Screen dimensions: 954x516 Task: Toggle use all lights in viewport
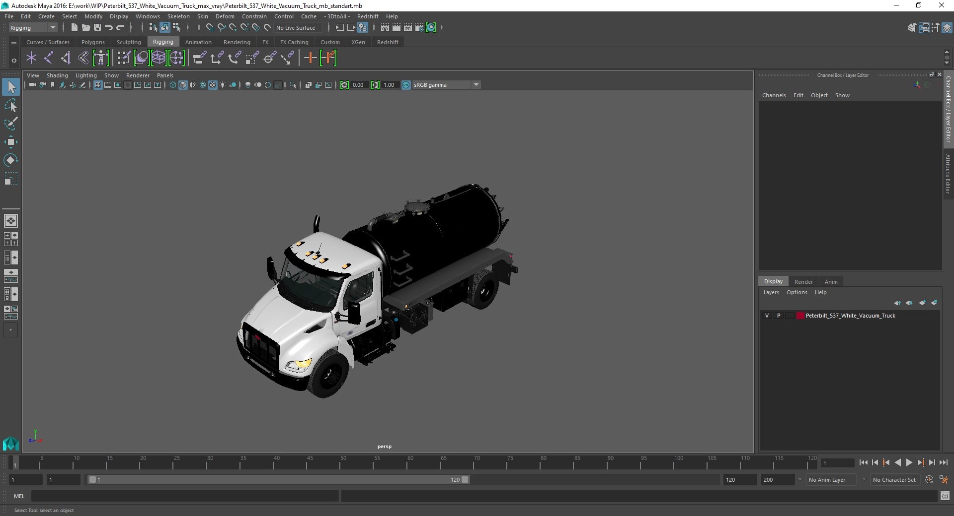pos(223,85)
